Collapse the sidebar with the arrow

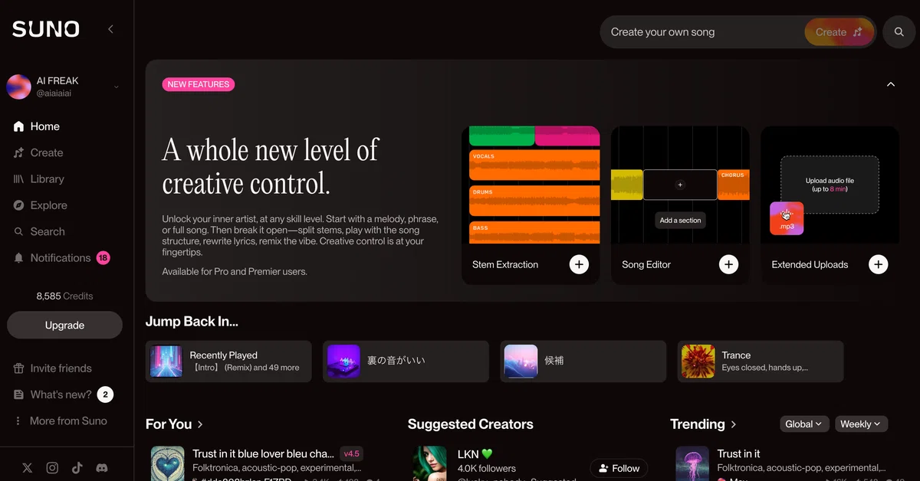click(x=110, y=29)
